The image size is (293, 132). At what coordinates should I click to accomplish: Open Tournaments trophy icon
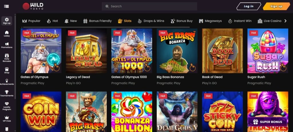[7, 92]
